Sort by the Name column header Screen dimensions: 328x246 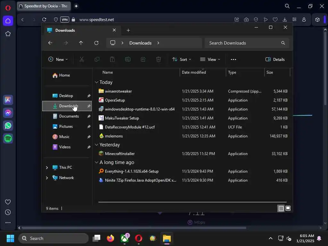[x=108, y=72]
